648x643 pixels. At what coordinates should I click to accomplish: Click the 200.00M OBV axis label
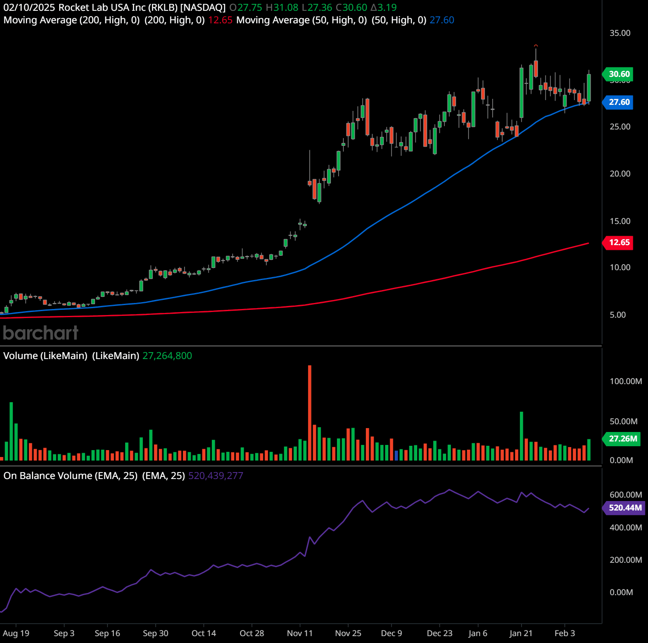(x=626, y=560)
